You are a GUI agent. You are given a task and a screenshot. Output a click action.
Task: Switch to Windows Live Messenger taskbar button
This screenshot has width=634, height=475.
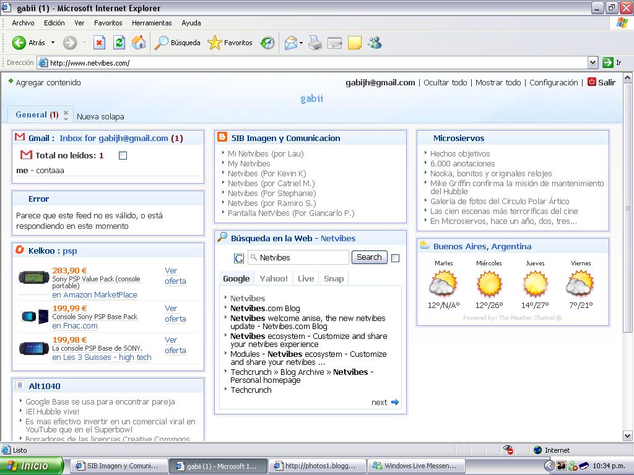[415, 466]
